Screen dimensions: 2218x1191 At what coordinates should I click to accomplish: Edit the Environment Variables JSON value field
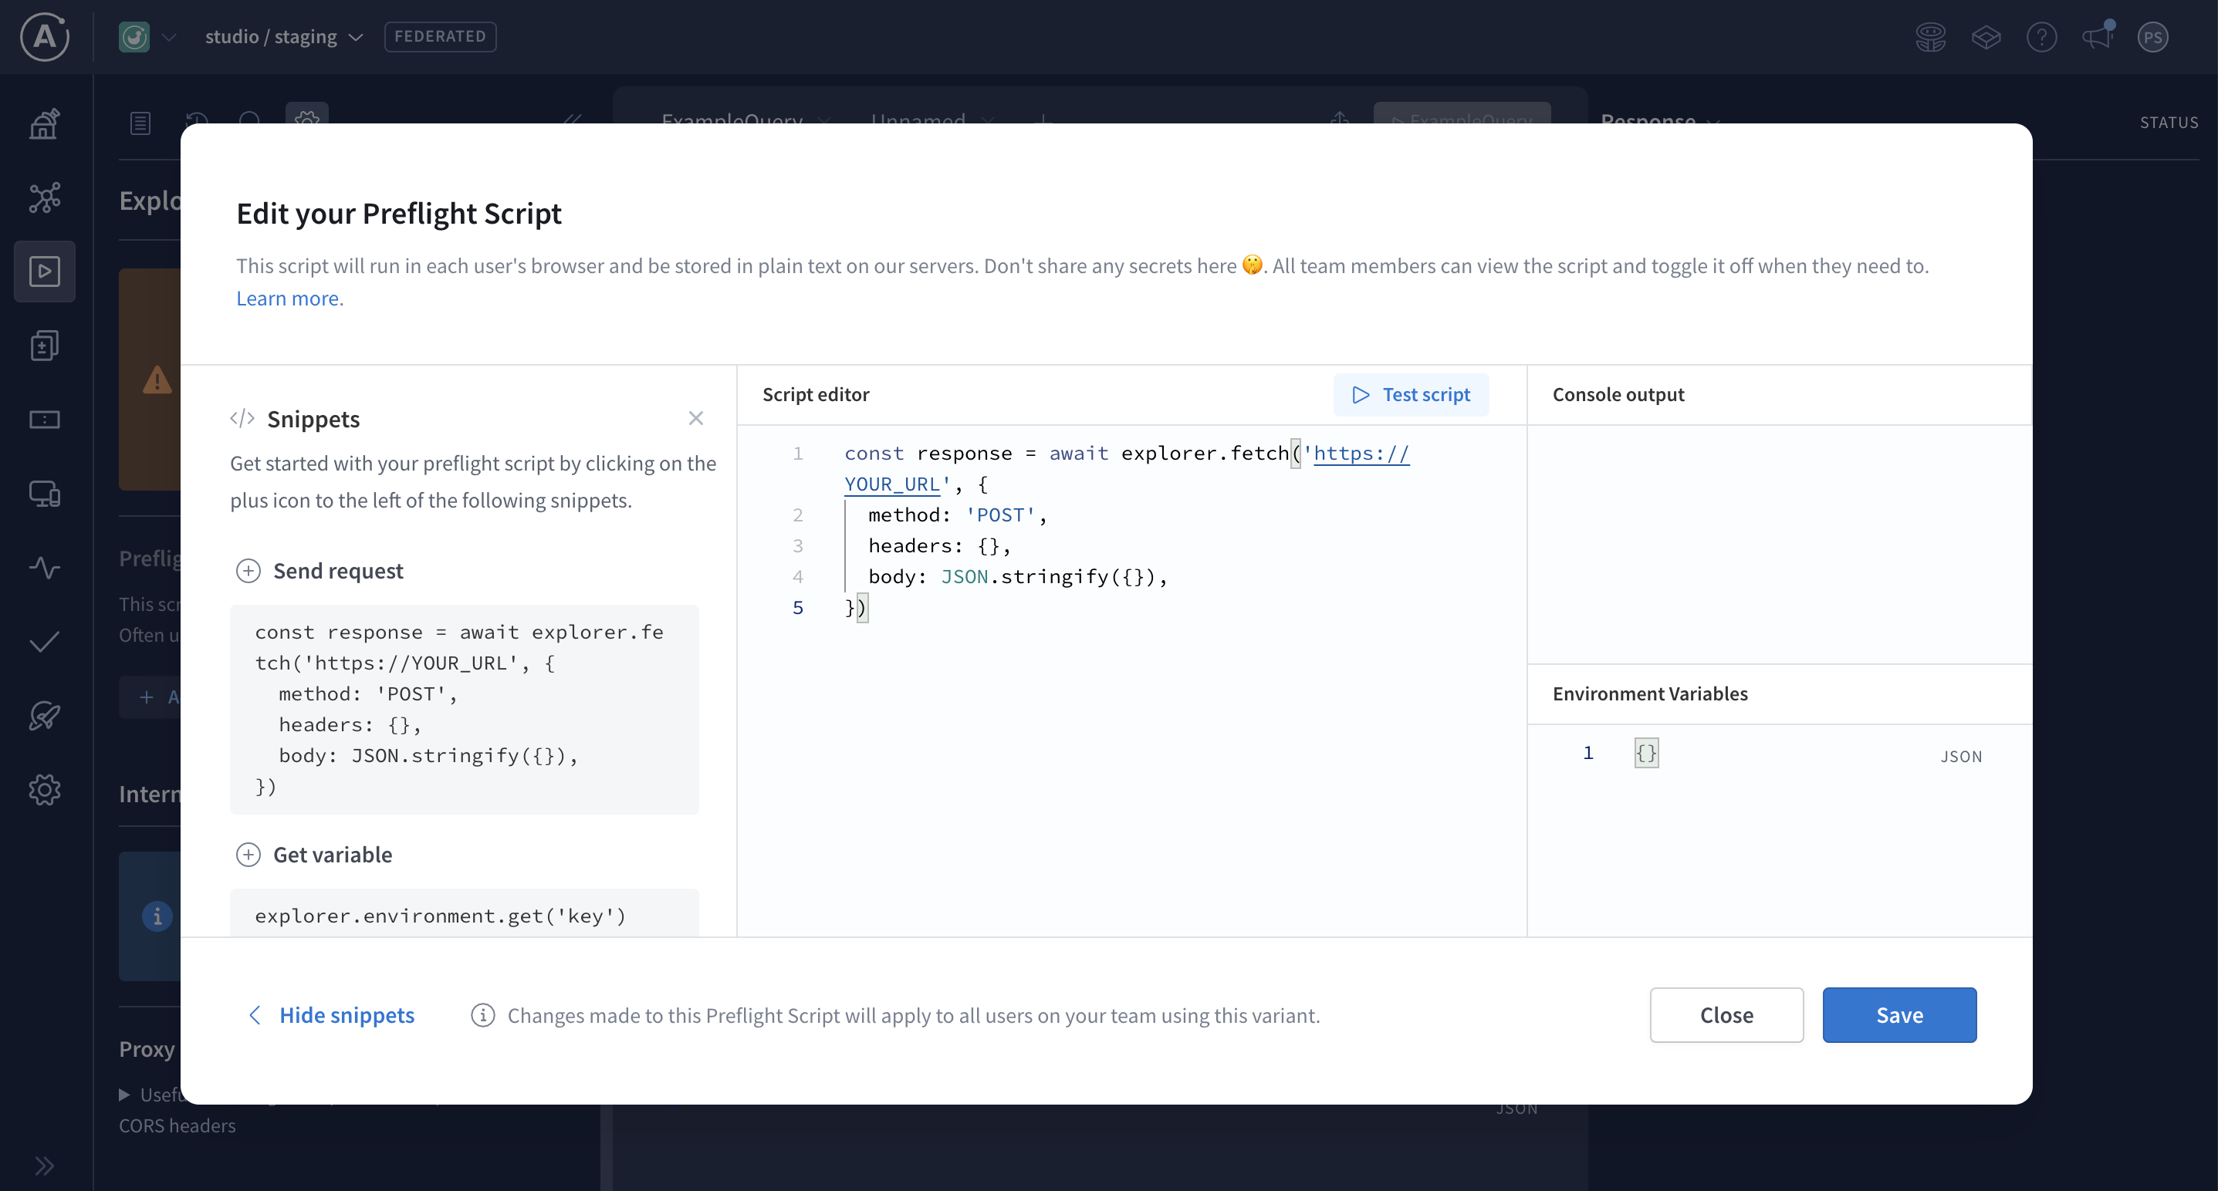(1645, 753)
